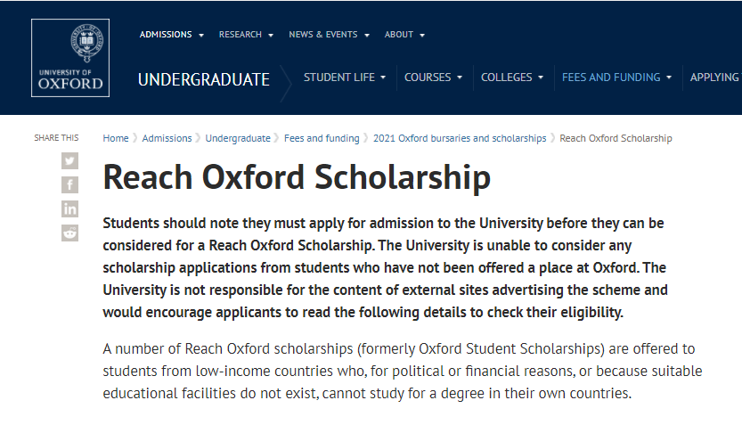Open Undergraduate breadcrumb link

(x=238, y=138)
